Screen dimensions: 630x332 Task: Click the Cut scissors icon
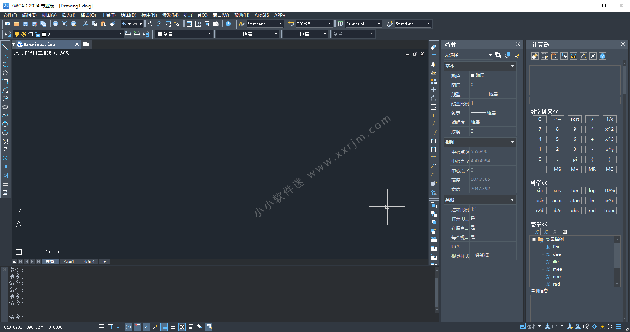tap(86, 24)
